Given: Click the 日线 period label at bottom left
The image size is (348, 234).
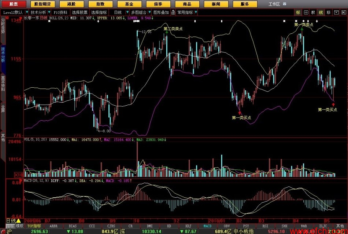Looking at the screenshot, I should click(11, 221).
